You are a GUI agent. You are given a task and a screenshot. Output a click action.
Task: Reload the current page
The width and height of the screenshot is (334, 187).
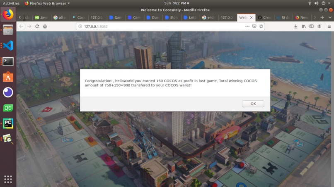(x=37, y=26)
